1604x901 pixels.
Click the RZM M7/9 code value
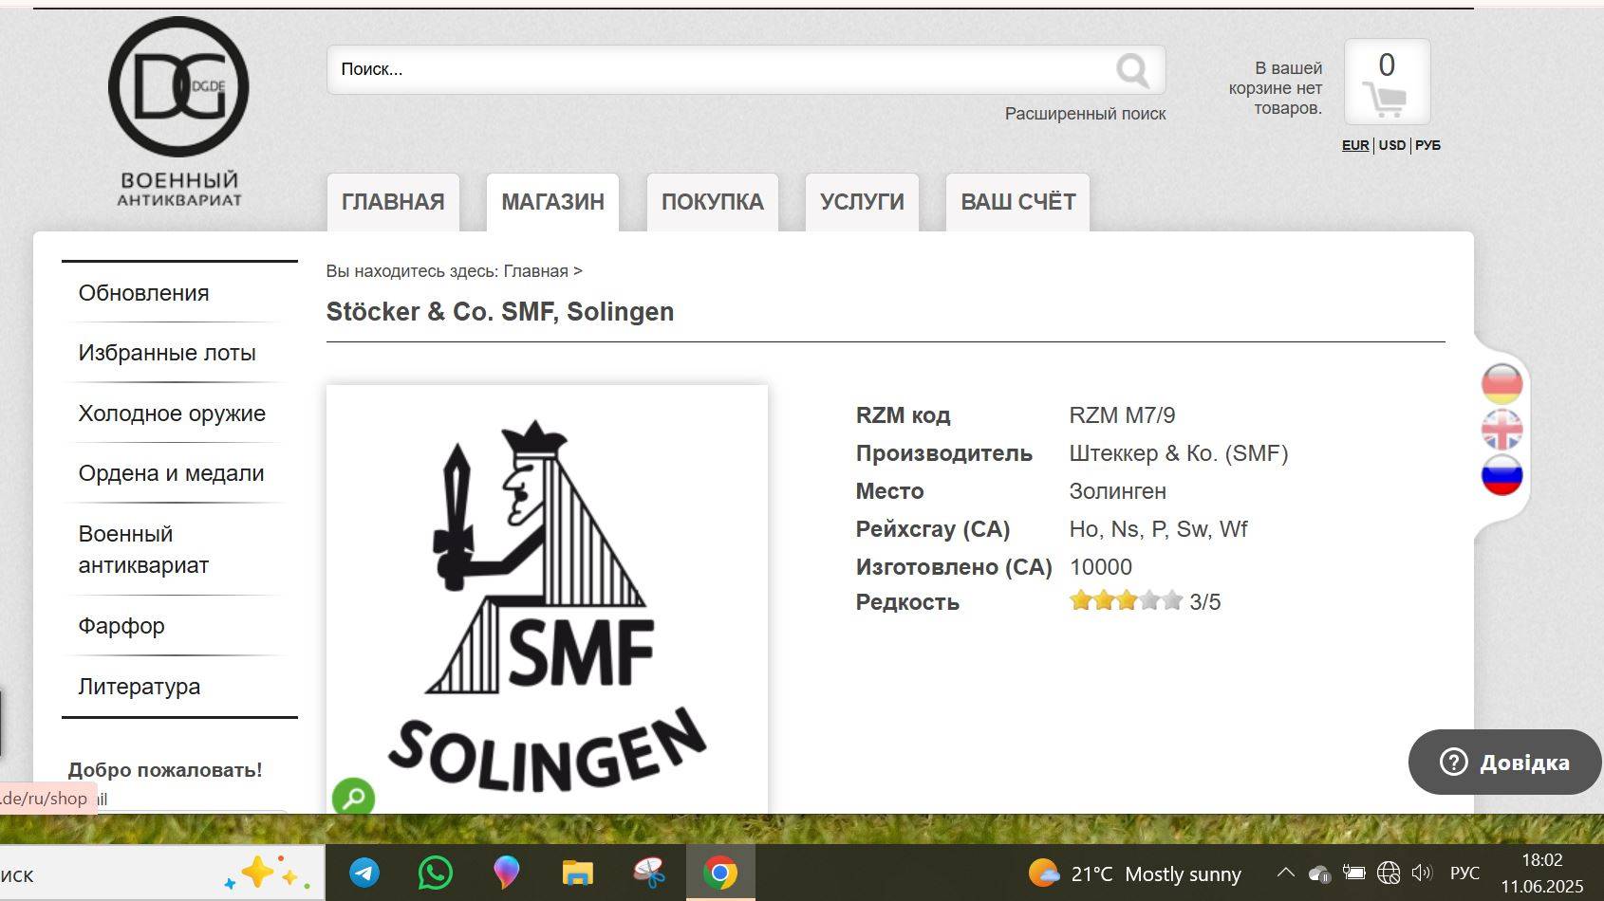(1122, 415)
